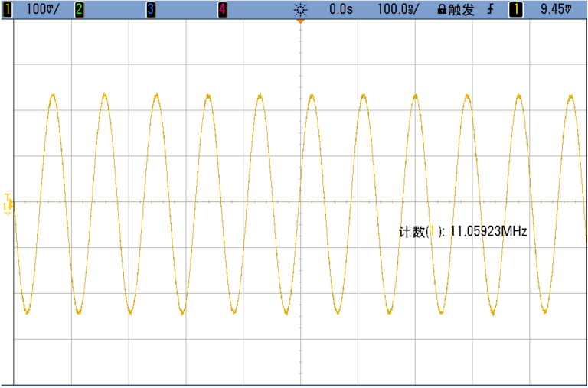Select the pink channel 4 indicator
This screenshot has width=588, height=388.
click(222, 9)
